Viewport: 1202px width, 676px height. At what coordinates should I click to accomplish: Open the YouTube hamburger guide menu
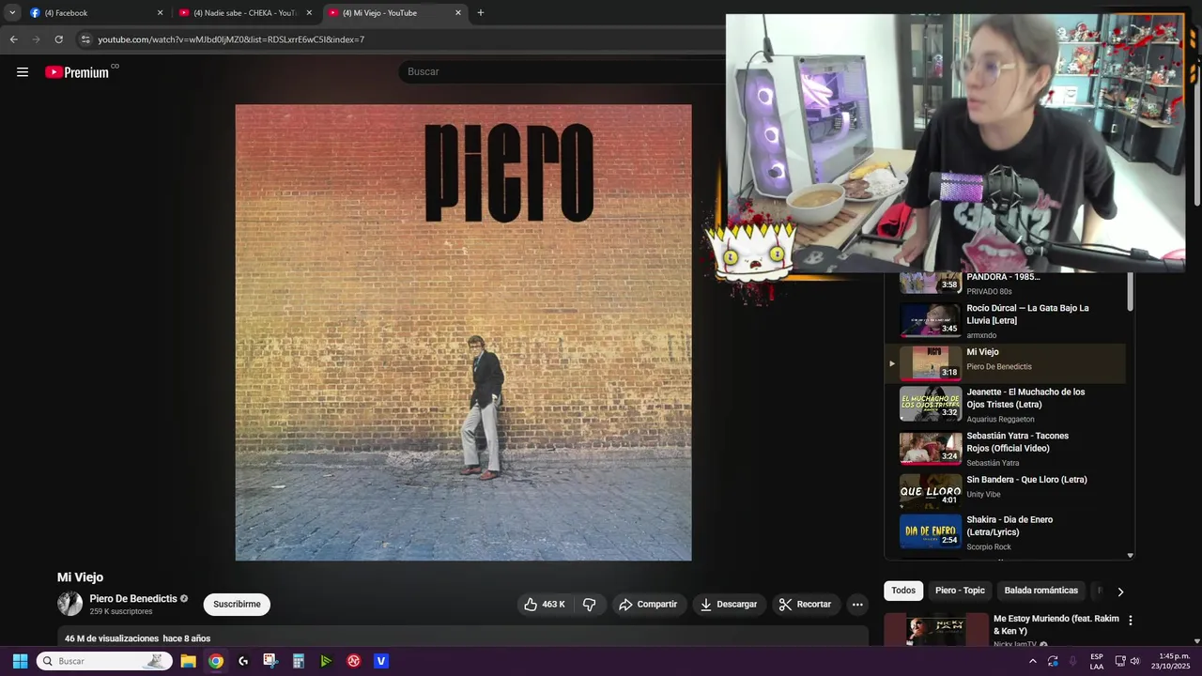(23, 72)
